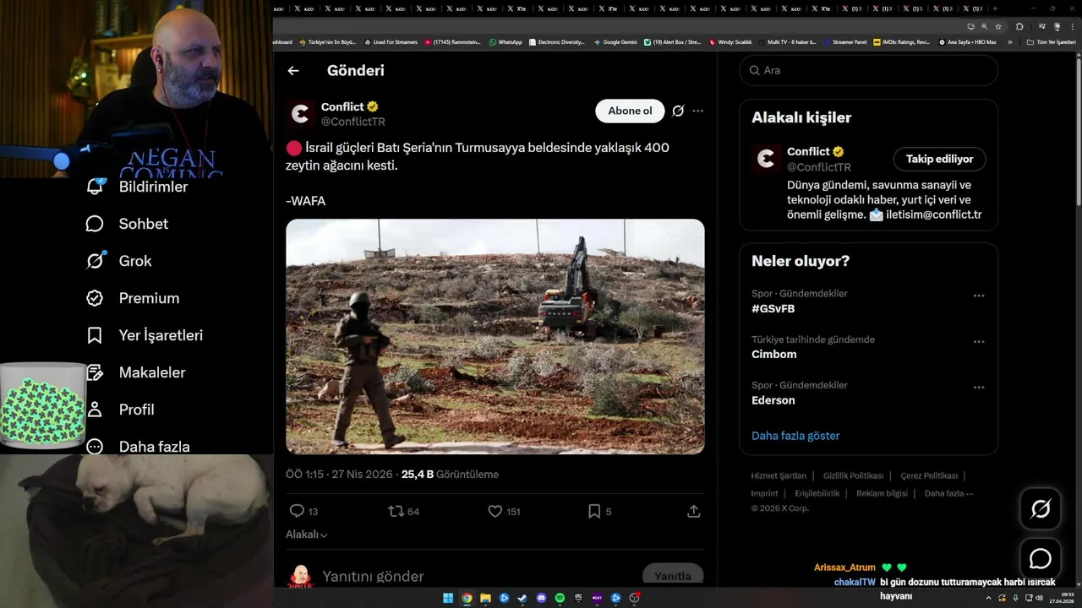1082x608 pixels.
Task: Go back using the arrow beside Gönderi
Action: coord(293,71)
